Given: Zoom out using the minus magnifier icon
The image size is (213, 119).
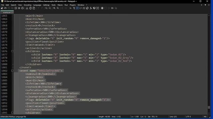Looking at the screenshot, I should point(58,8).
